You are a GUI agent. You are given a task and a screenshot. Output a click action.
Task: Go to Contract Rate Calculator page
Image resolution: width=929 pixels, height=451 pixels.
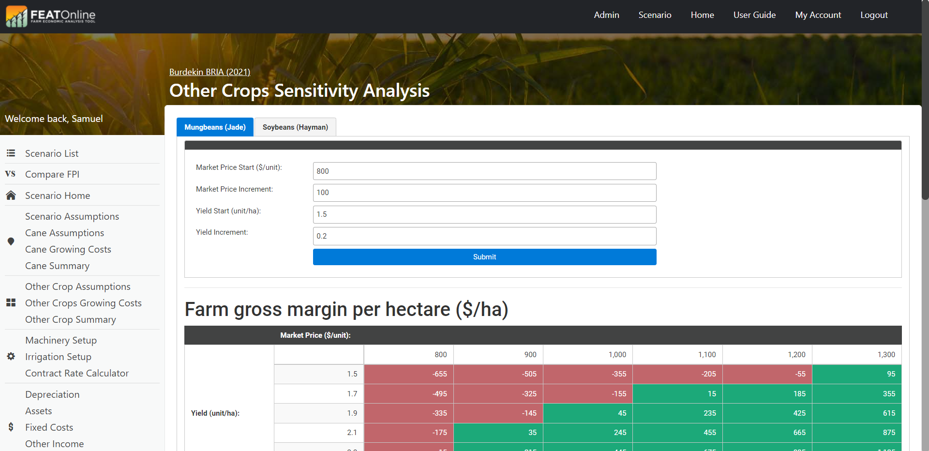tap(77, 373)
